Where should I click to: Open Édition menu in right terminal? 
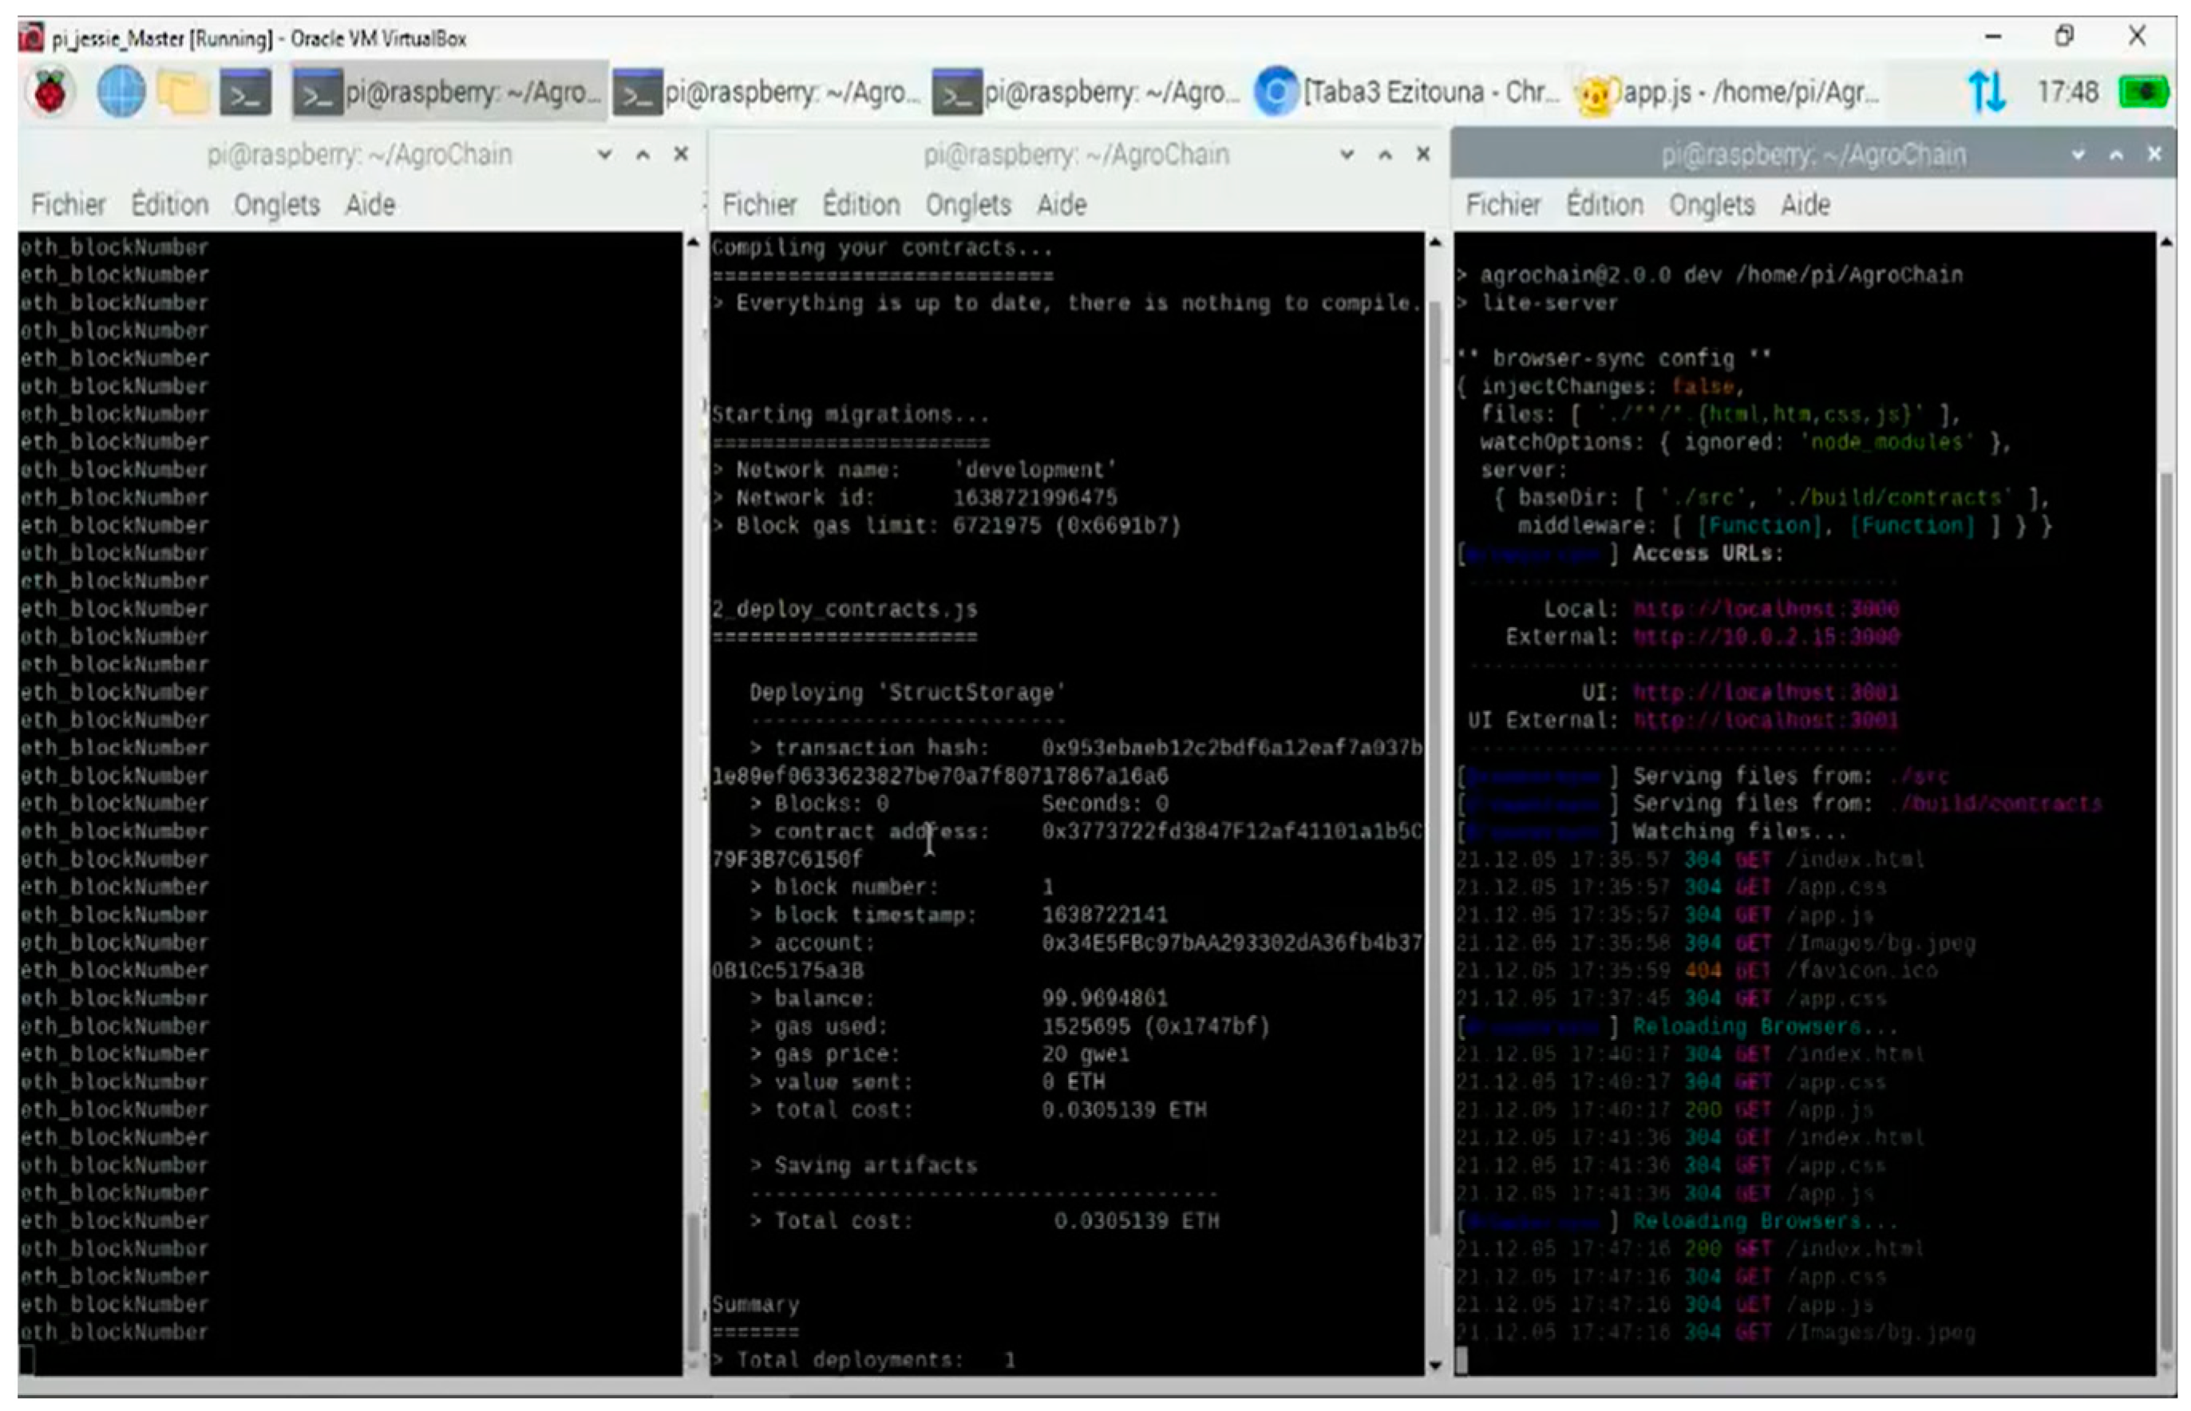(x=1604, y=204)
